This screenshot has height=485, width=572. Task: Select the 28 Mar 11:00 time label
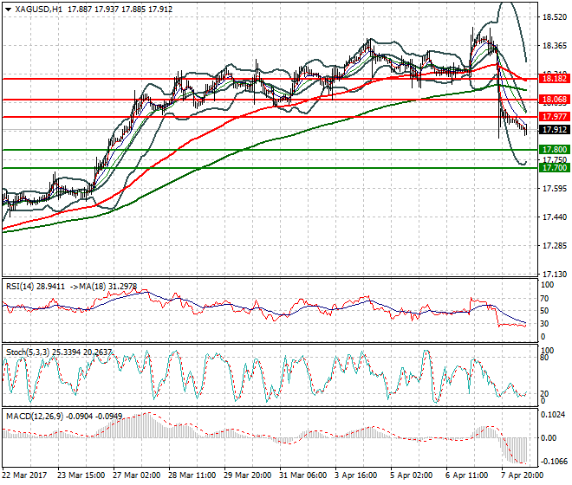(x=192, y=475)
